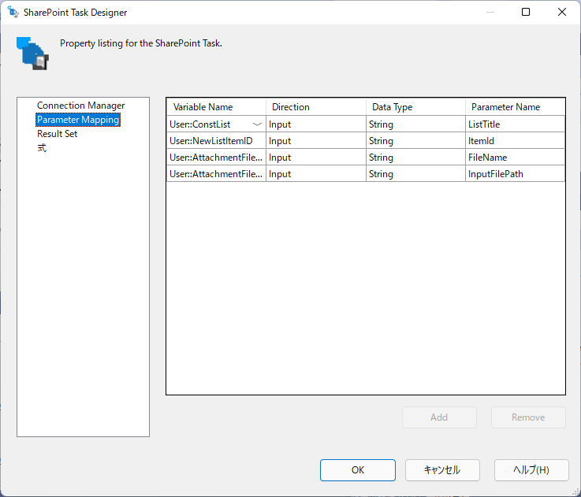Select the ListTitle parameter name cell
Image resolution: width=581 pixels, height=497 pixels.
515,124
